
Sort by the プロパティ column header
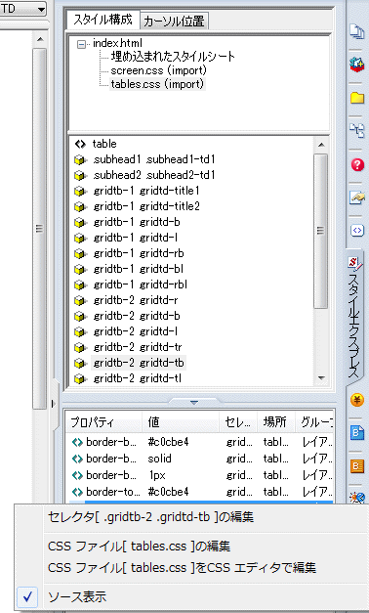[103, 421]
